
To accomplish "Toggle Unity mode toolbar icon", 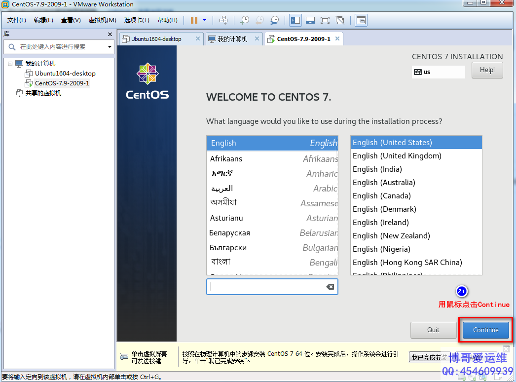I will tap(340, 20).
